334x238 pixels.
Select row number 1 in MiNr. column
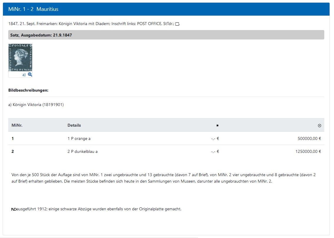point(13,138)
